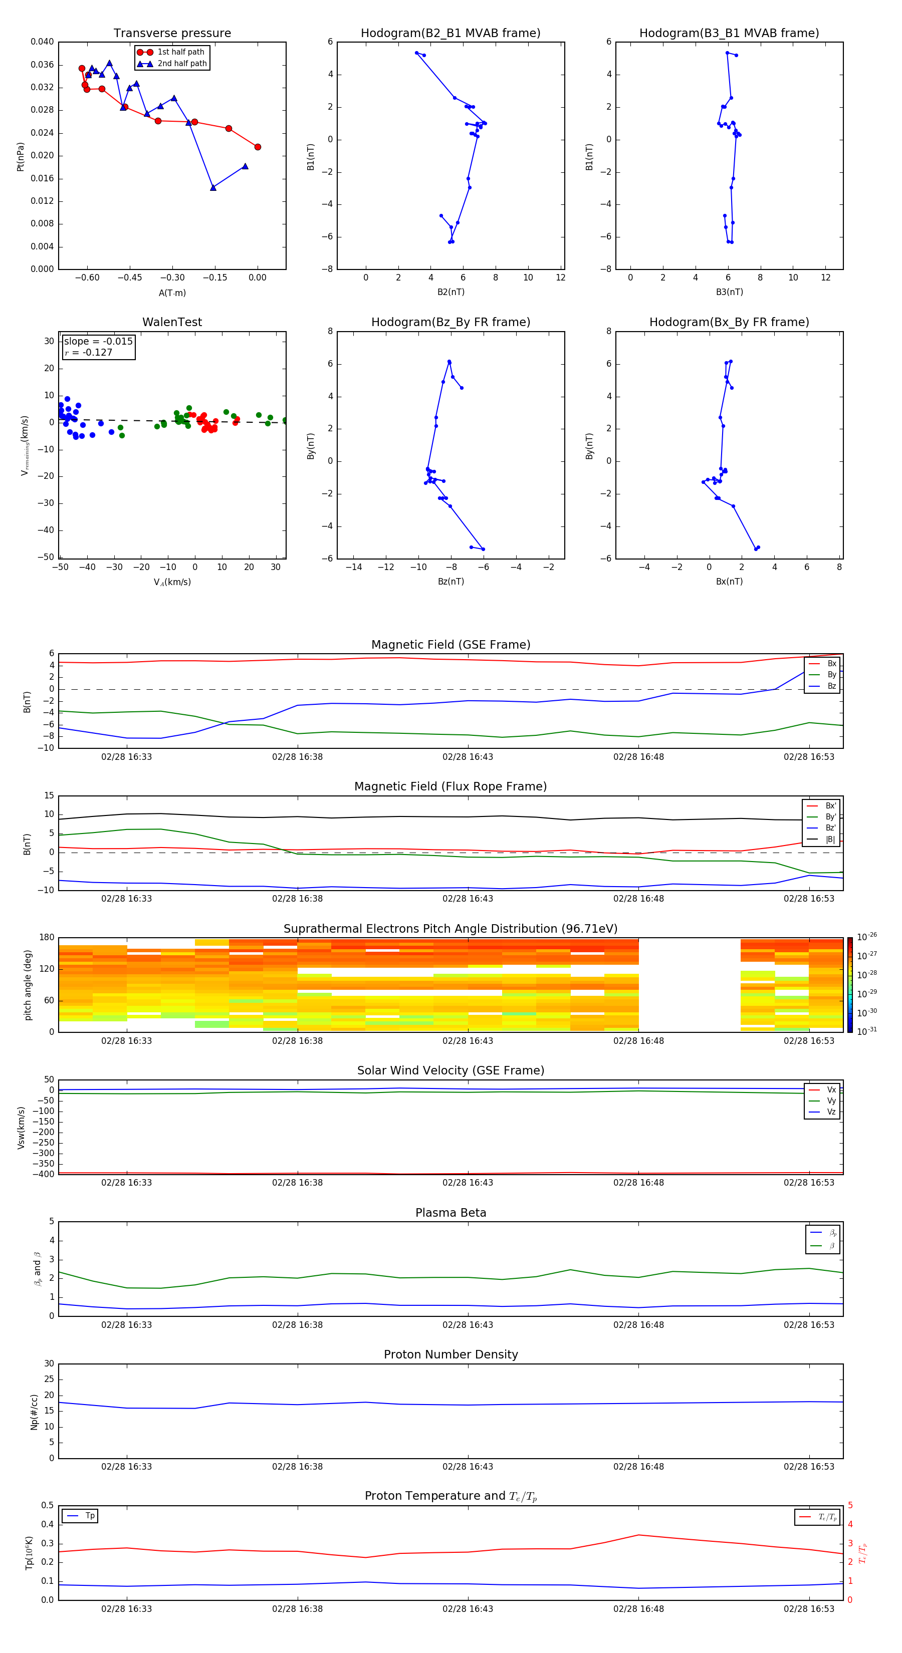Select the Tp legend entry
Image resolution: width=902 pixels, height=1653 pixels.
coord(80,1516)
